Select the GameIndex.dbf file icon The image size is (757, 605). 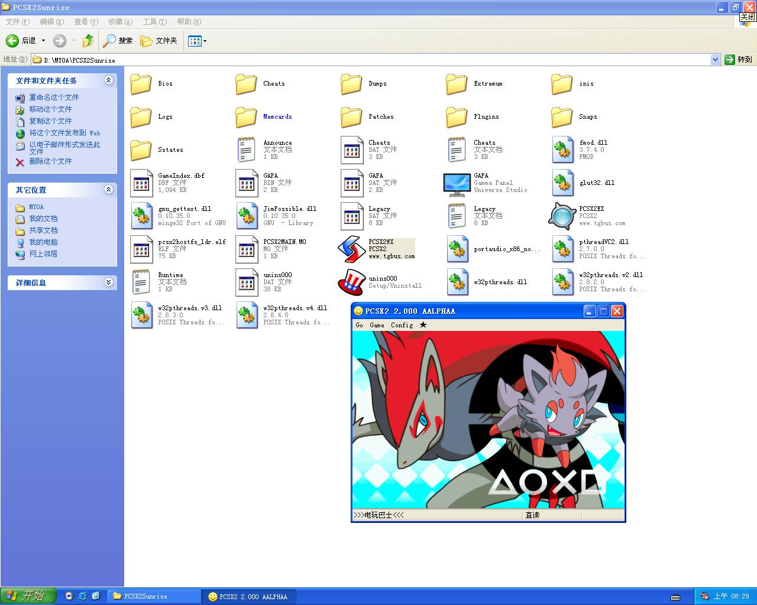pos(141,183)
